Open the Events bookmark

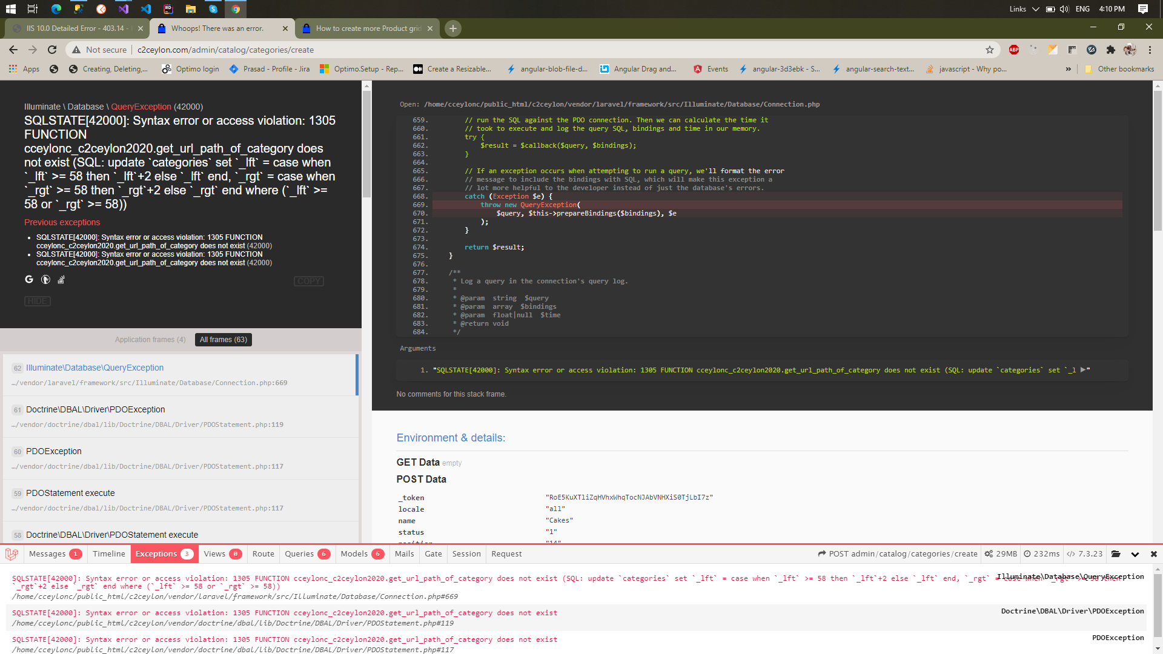[711, 69]
